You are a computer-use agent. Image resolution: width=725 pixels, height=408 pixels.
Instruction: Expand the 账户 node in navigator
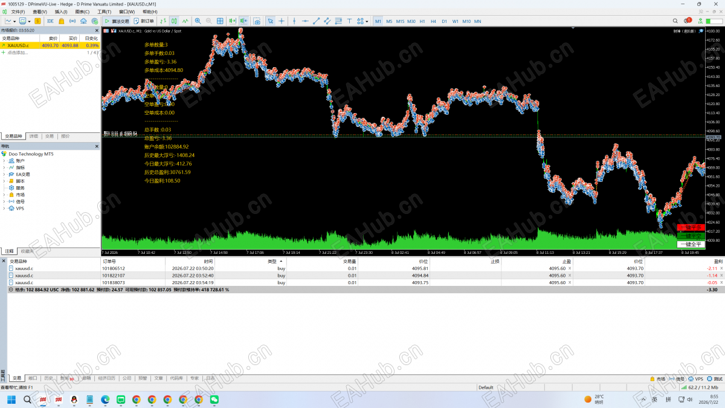click(4, 161)
